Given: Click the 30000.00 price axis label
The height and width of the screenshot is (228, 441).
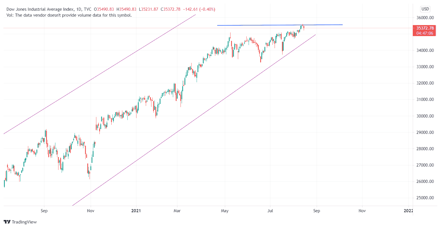Looking at the screenshot, I should pyautogui.click(x=425, y=116).
